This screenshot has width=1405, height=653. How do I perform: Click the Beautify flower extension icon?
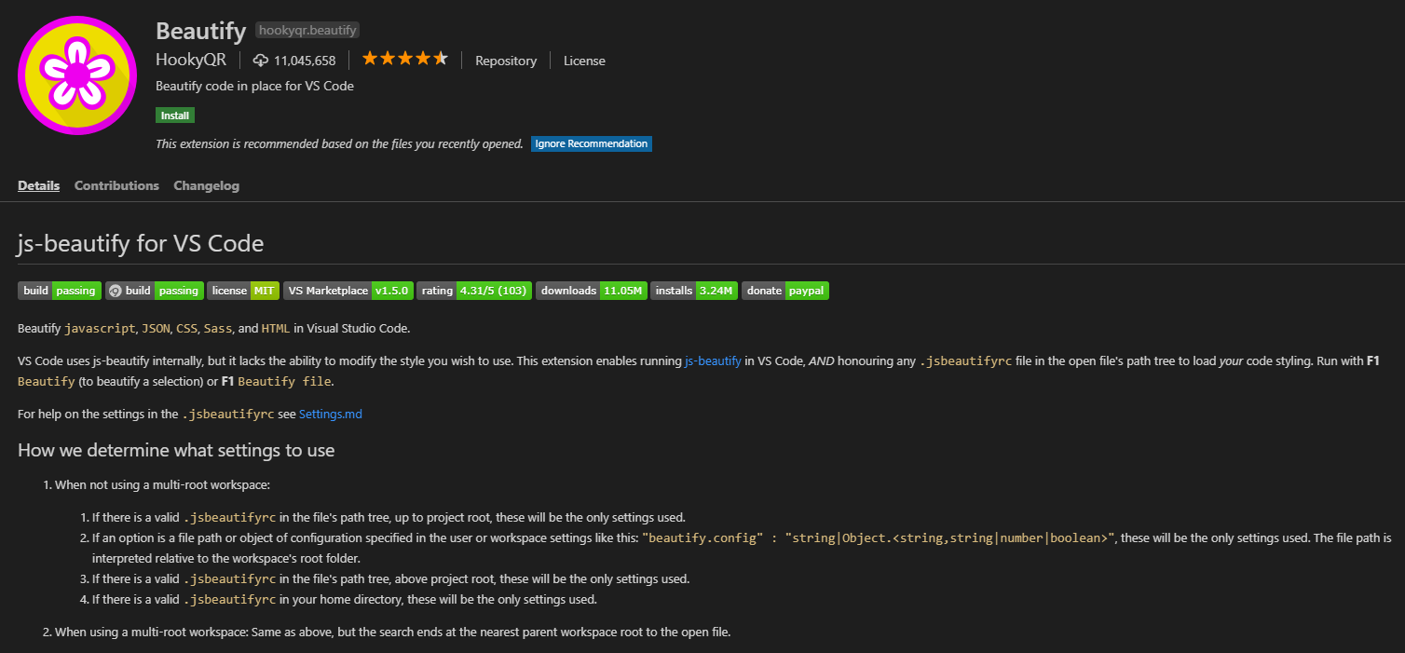77,76
